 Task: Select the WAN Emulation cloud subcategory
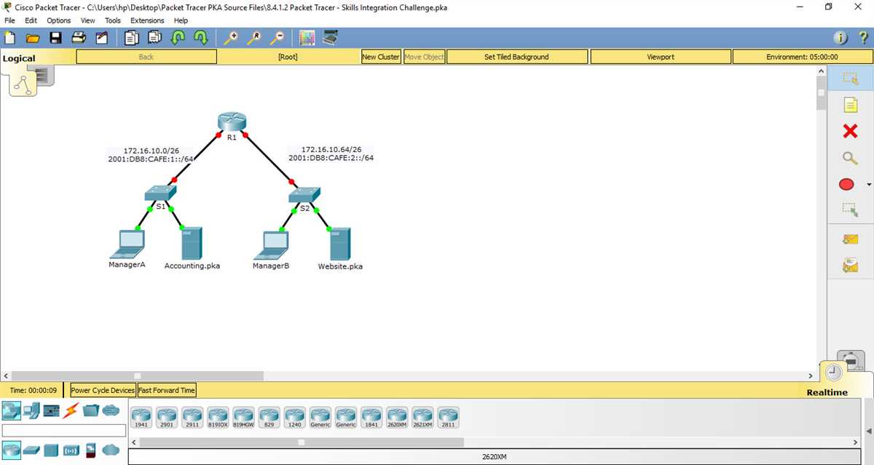111,449
